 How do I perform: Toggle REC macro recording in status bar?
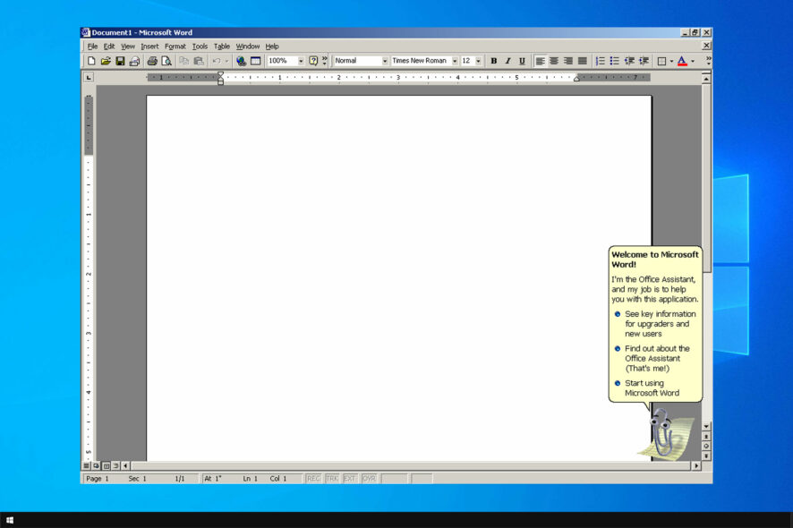coord(313,479)
